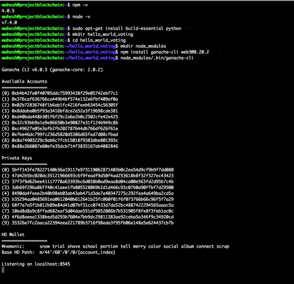Screen dimensions: 294x284
Task: Click private key (7) starting 10ed8d8a9c8f
Action: pyautogui.click(x=93, y=211)
